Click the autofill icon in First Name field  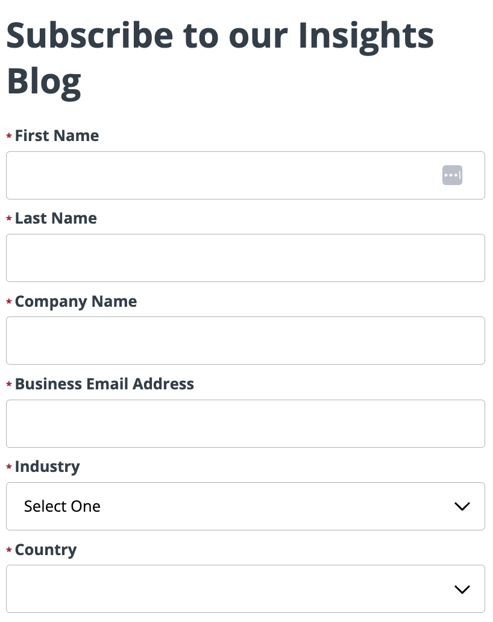point(452,175)
